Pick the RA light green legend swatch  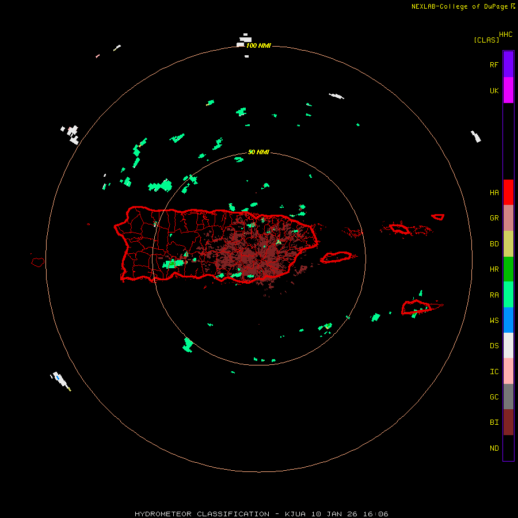pos(508,295)
